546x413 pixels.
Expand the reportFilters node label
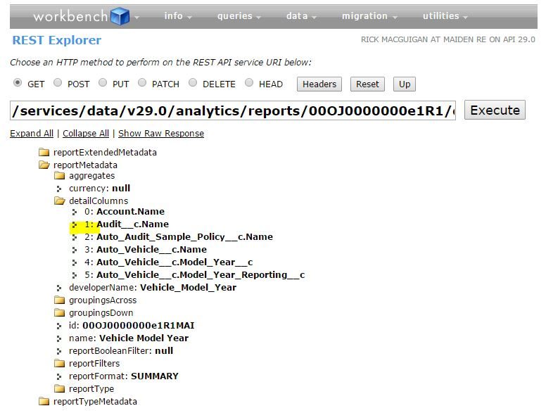click(x=94, y=364)
